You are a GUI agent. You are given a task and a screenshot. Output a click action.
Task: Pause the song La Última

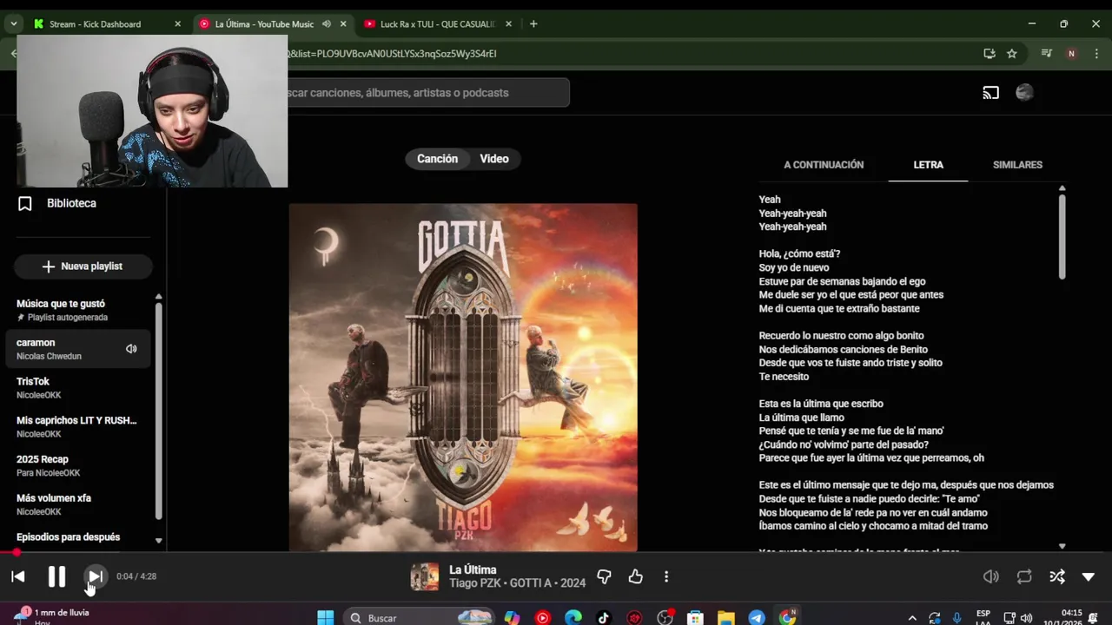click(x=56, y=576)
